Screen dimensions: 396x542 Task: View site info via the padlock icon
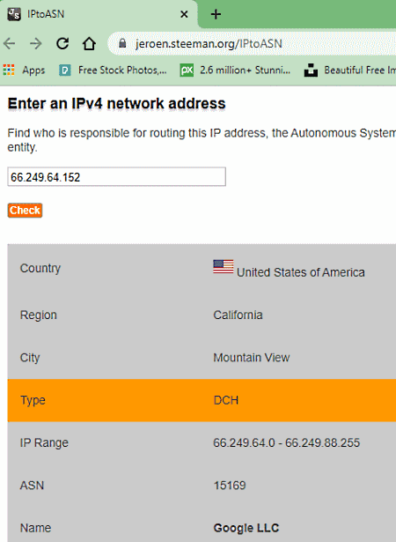122,43
